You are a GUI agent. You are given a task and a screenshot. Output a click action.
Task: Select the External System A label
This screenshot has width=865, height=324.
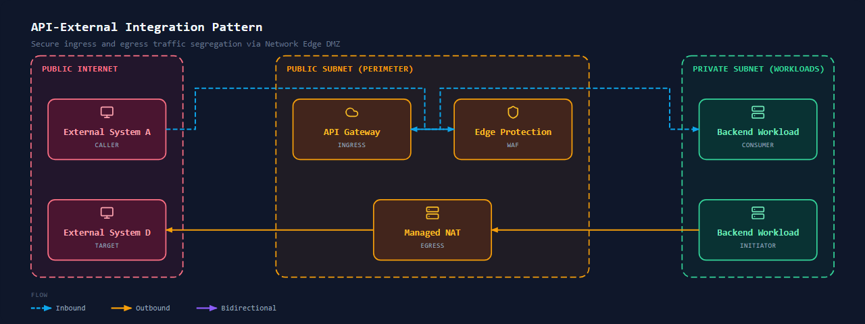tap(107, 132)
